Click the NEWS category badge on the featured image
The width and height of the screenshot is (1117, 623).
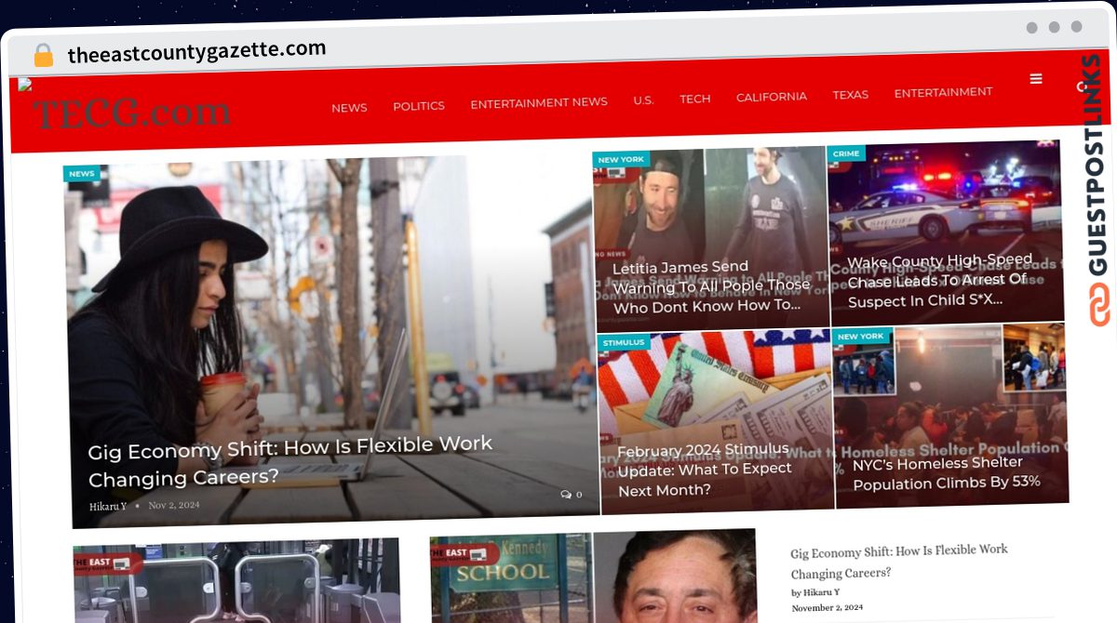tap(82, 174)
